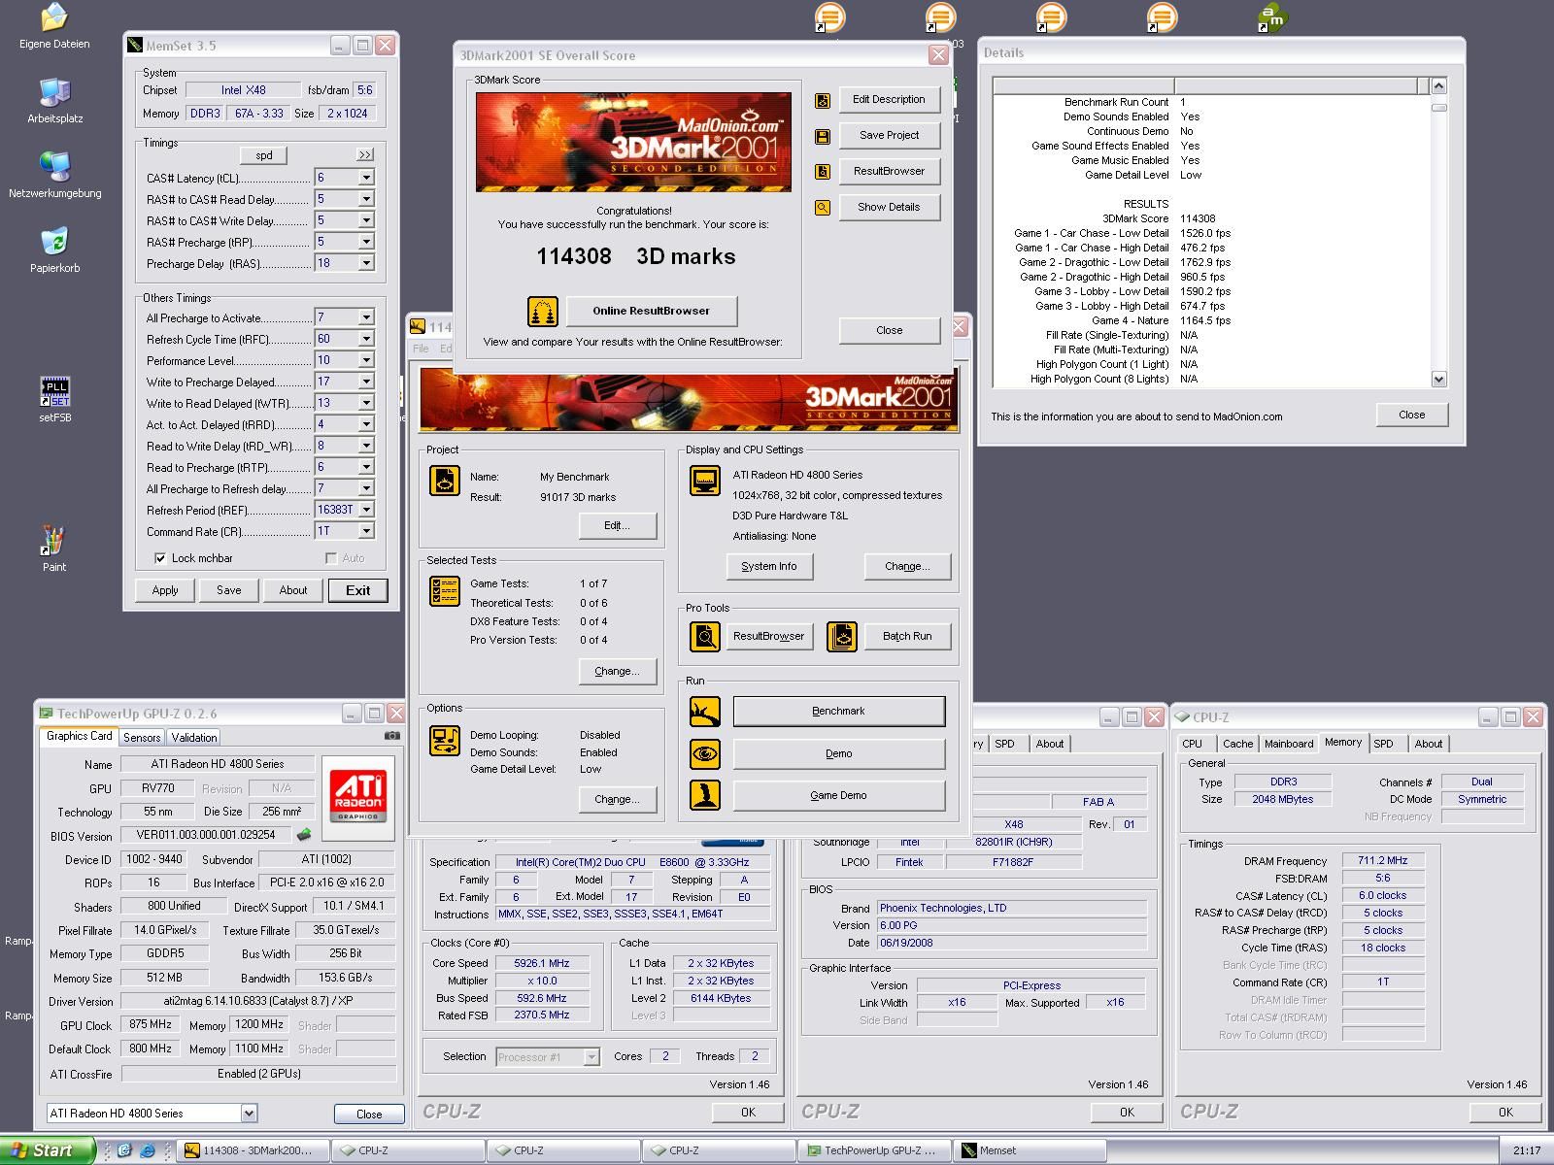The height and width of the screenshot is (1165, 1554).
Task: Switch to the Mainboard tab in CPU-Z
Action: (1288, 744)
